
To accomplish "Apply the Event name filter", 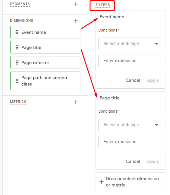I will pyautogui.click(x=153, y=80).
